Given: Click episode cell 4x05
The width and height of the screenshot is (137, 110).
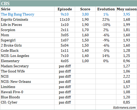Looking at the screenshot, I should pos(65,61).
